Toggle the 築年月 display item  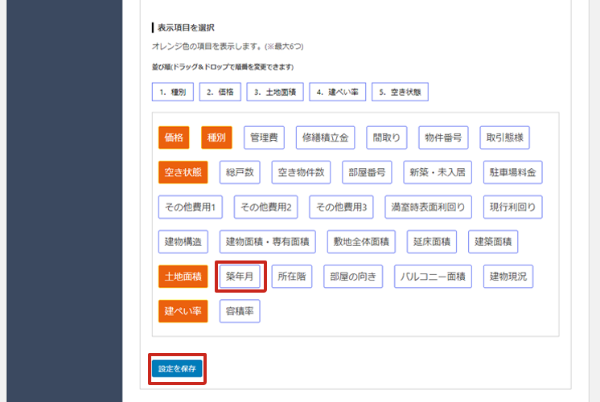pos(240,277)
